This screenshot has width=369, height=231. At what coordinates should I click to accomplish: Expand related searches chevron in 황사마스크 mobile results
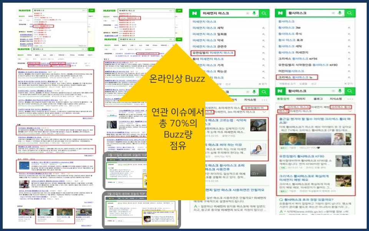(350, 111)
